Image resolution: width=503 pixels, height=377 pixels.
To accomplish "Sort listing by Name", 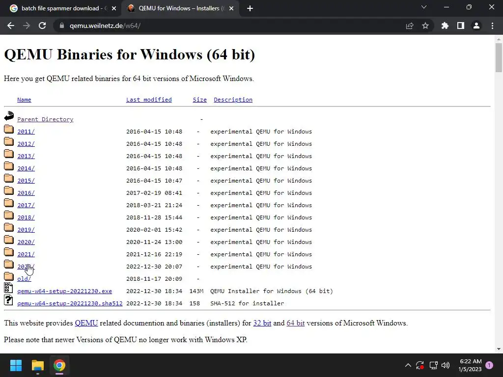I will click(24, 100).
